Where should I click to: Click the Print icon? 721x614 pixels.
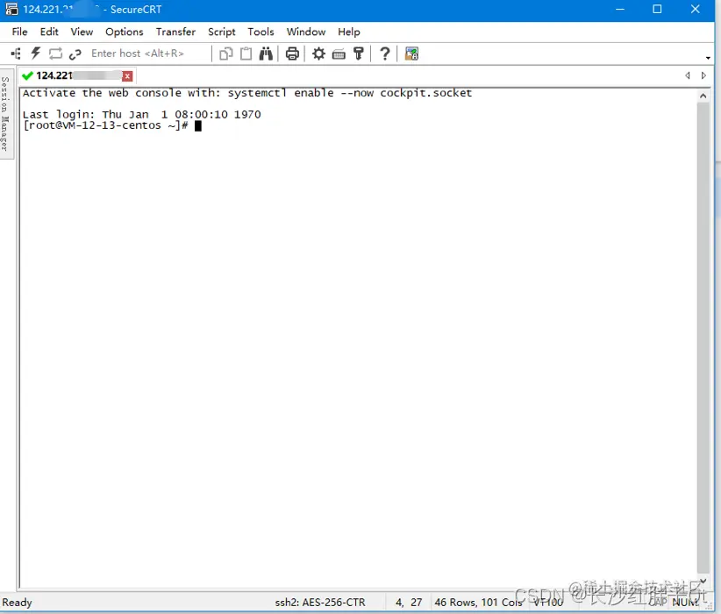coord(292,54)
